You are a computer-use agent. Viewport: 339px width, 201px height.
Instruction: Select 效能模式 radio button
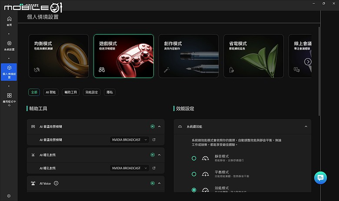(x=194, y=190)
